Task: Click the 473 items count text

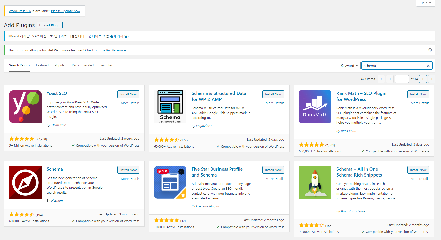Action: pyautogui.click(x=368, y=79)
